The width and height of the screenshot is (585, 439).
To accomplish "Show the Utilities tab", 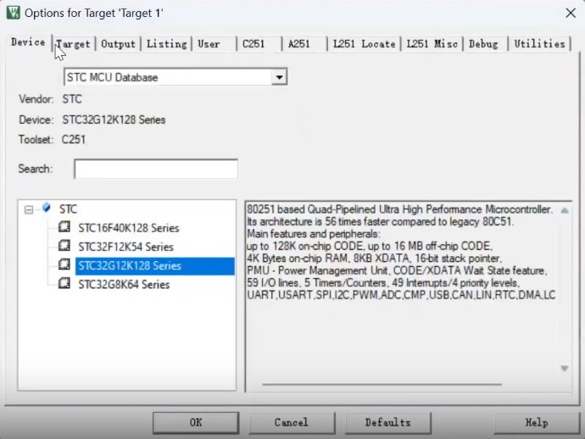I will [x=539, y=44].
